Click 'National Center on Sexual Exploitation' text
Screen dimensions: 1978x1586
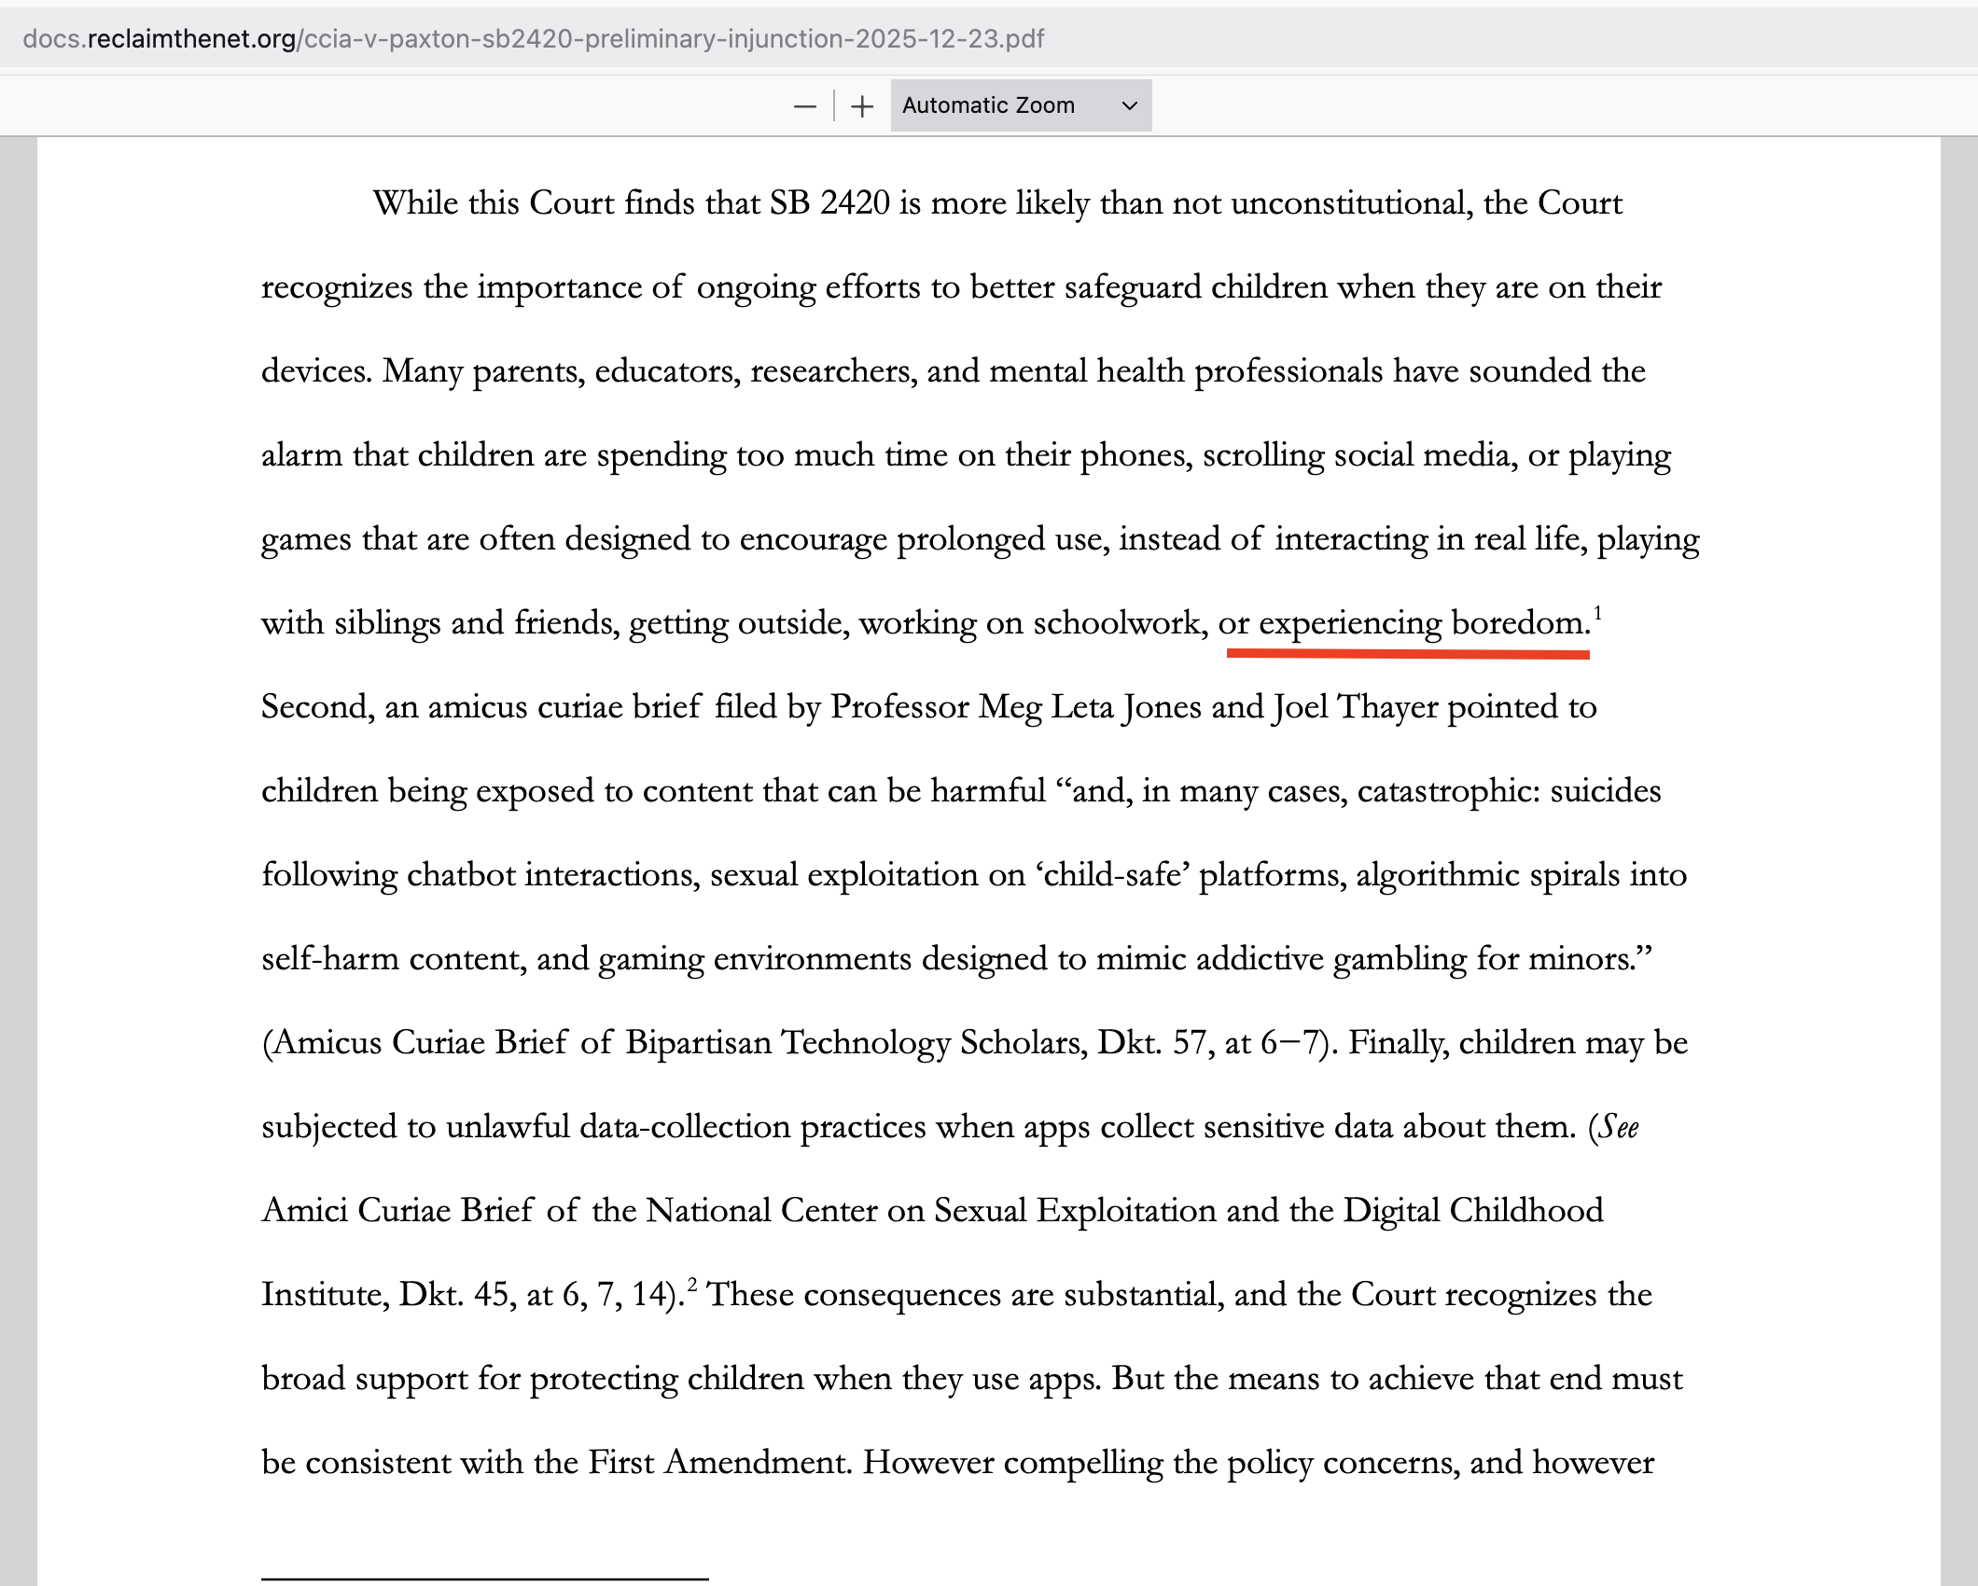point(931,1211)
